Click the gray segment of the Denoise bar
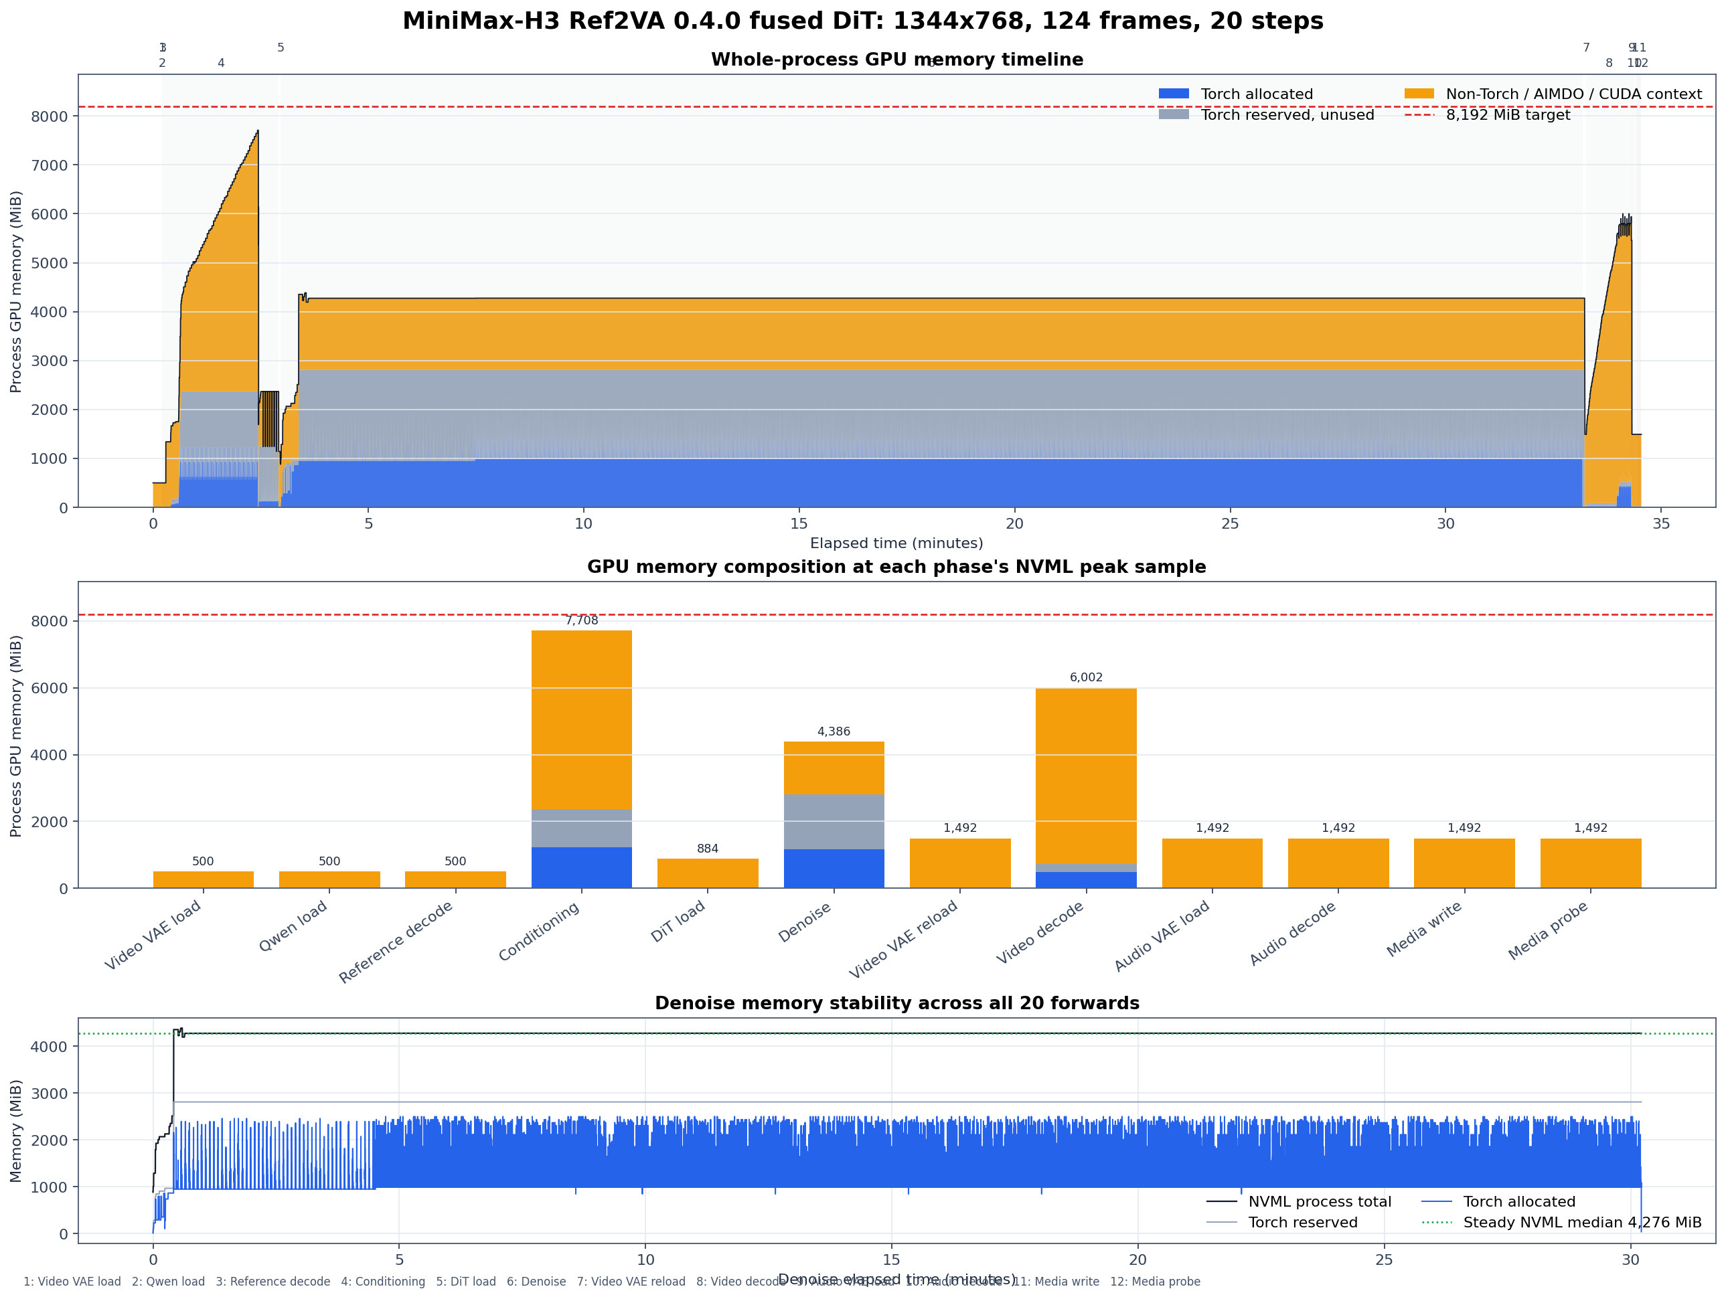 (834, 822)
